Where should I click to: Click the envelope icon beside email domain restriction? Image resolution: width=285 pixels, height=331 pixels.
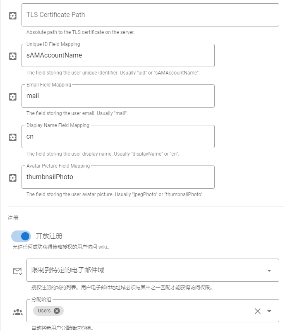(x=17, y=271)
